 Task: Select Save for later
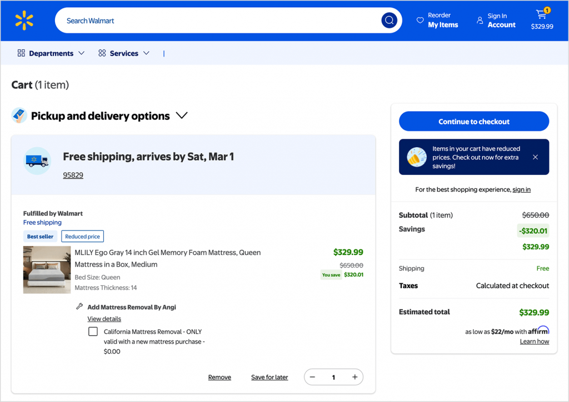pyautogui.click(x=269, y=377)
